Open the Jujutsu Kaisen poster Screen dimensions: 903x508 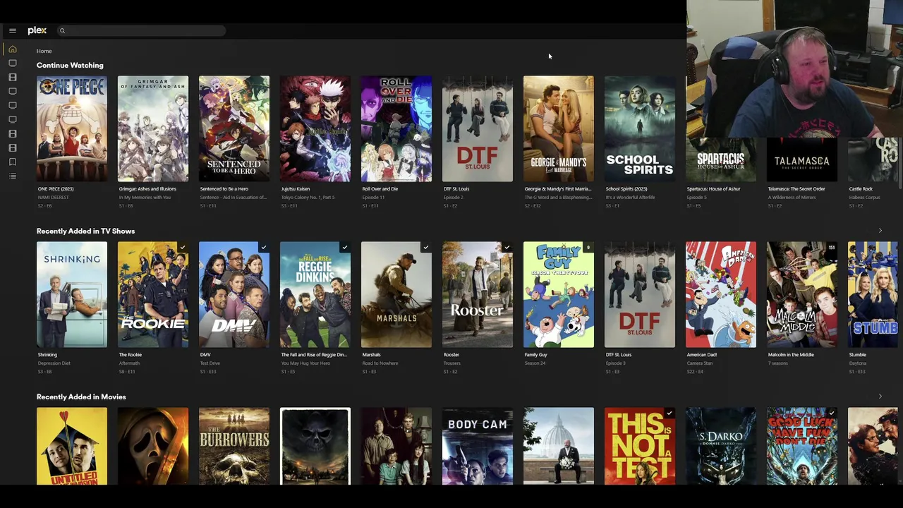315,128
